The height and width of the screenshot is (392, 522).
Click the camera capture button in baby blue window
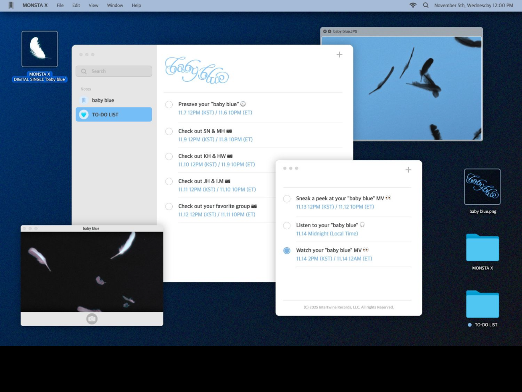92,319
